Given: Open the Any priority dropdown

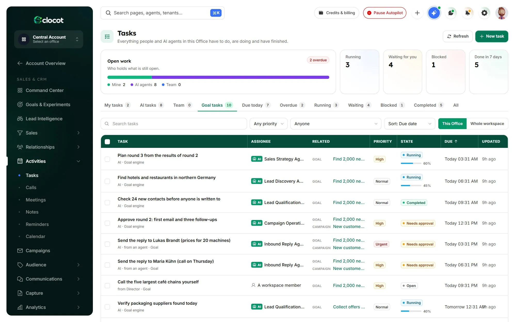Looking at the screenshot, I should (x=269, y=124).
